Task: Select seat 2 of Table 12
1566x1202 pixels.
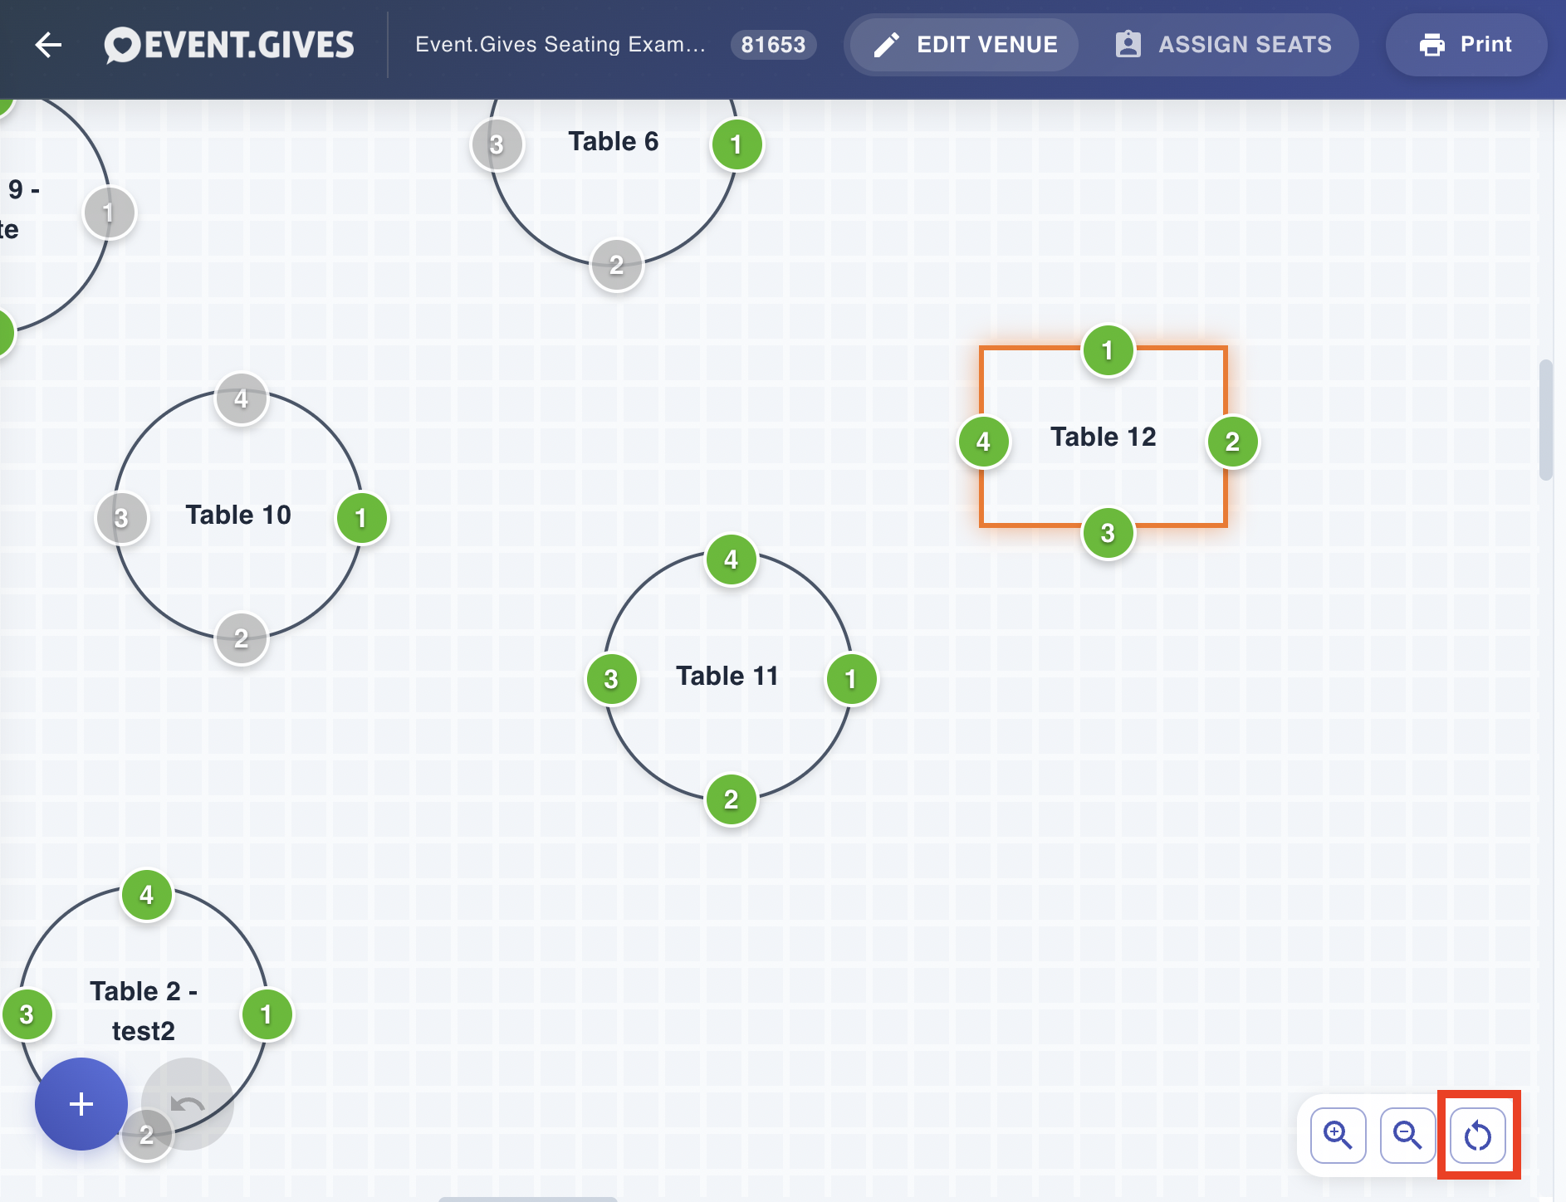Action: [1232, 442]
